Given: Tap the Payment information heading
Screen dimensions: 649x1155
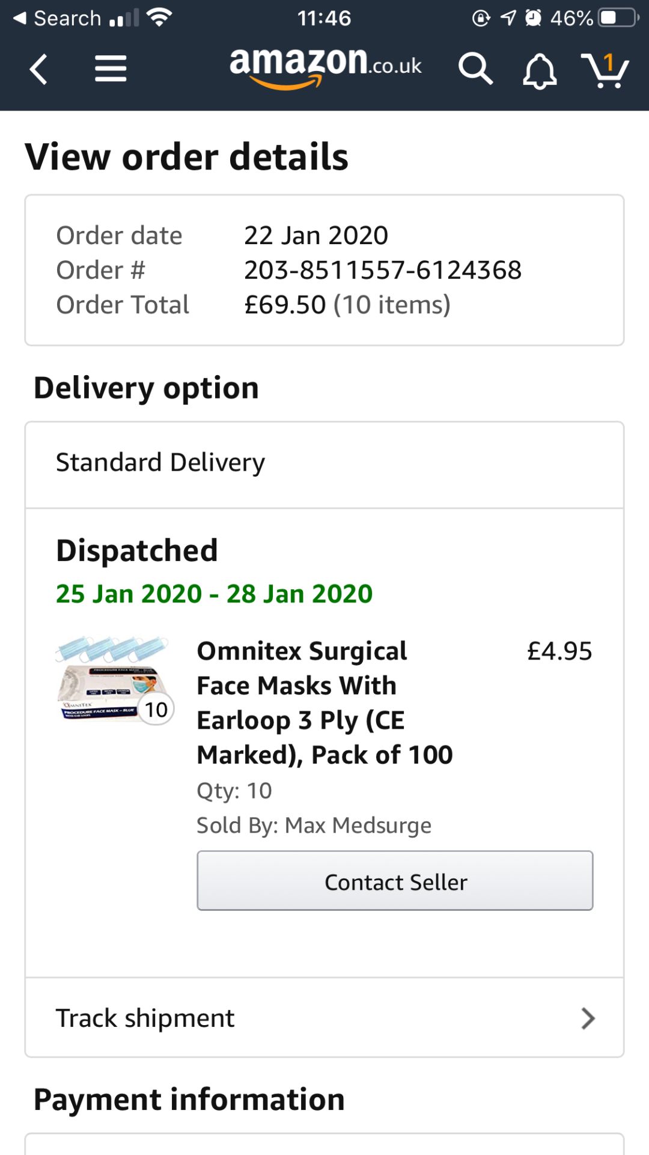Looking at the screenshot, I should tap(189, 1100).
